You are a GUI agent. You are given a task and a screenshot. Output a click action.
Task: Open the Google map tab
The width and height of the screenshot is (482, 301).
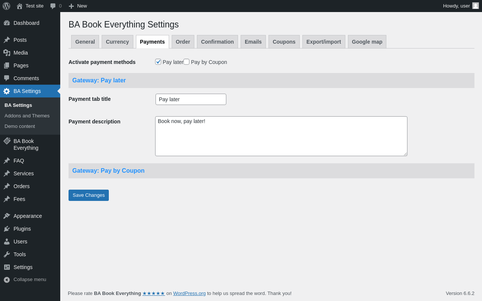click(x=367, y=42)
